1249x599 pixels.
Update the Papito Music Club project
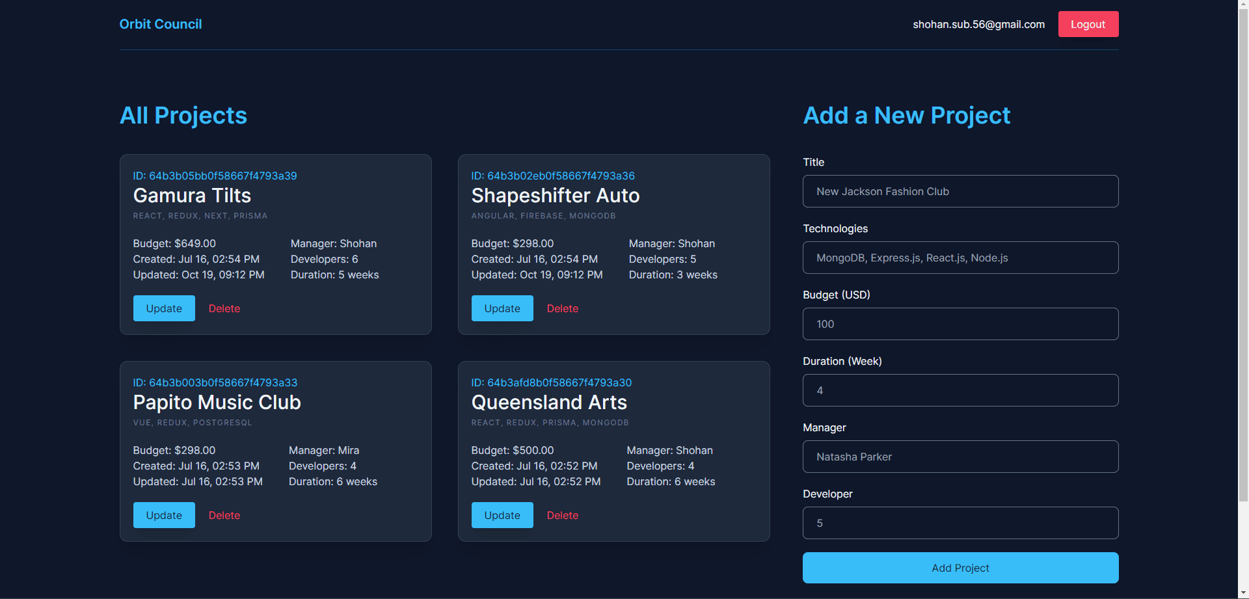coord(164,515)
